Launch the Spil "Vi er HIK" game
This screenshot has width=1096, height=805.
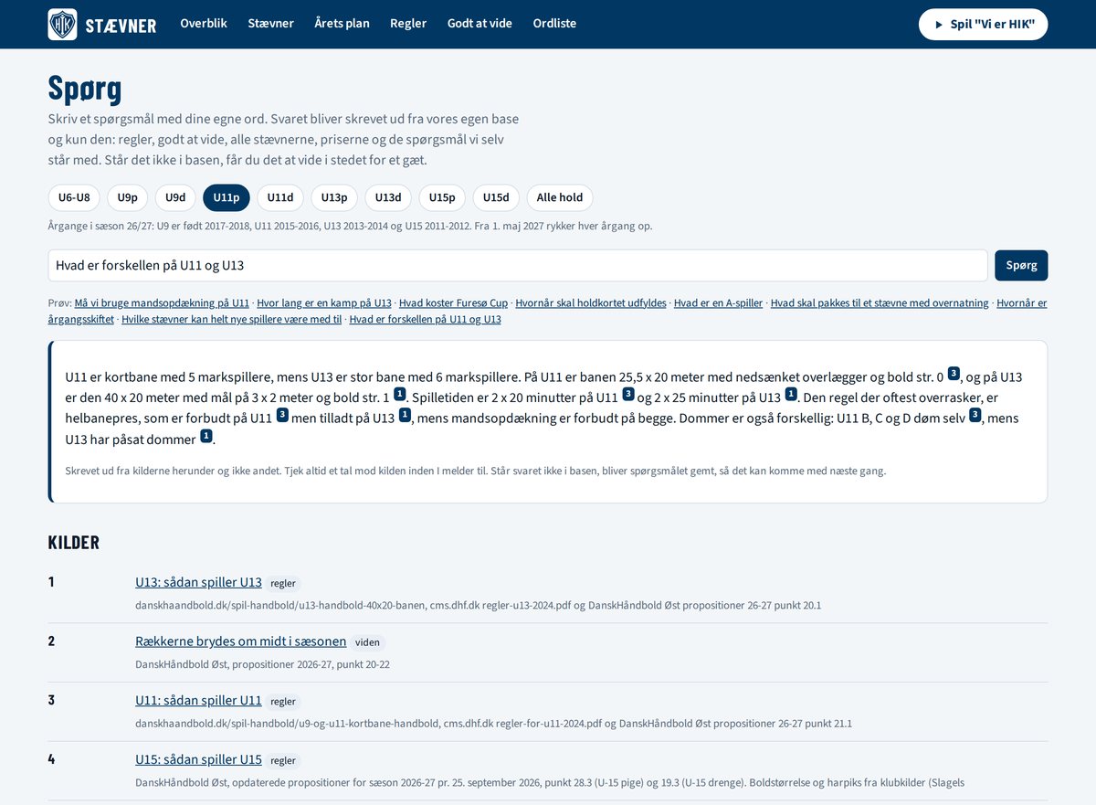[x=983, y=25]
